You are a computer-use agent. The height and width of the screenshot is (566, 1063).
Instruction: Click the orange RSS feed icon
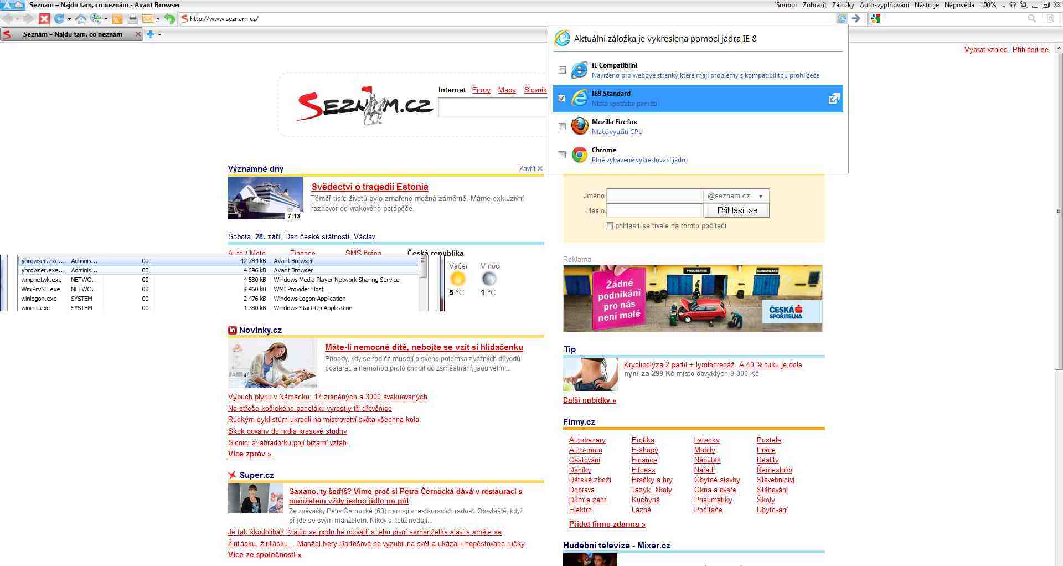(x=117, y=19)
